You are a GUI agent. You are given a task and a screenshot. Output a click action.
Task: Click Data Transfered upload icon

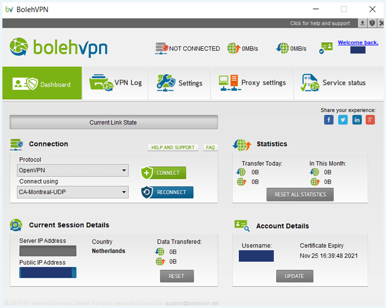pyautogui.click(x=160, y=261)
